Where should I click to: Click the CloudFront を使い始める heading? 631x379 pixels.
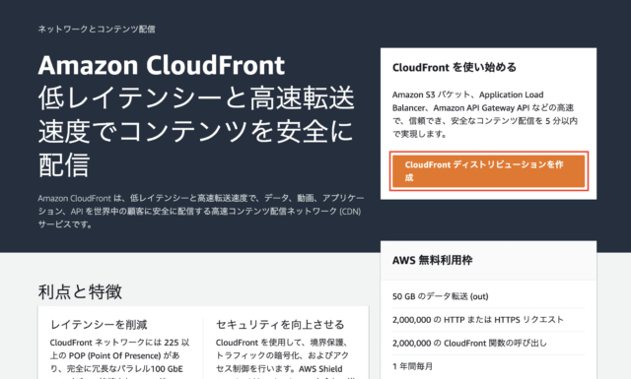[455, 67]
